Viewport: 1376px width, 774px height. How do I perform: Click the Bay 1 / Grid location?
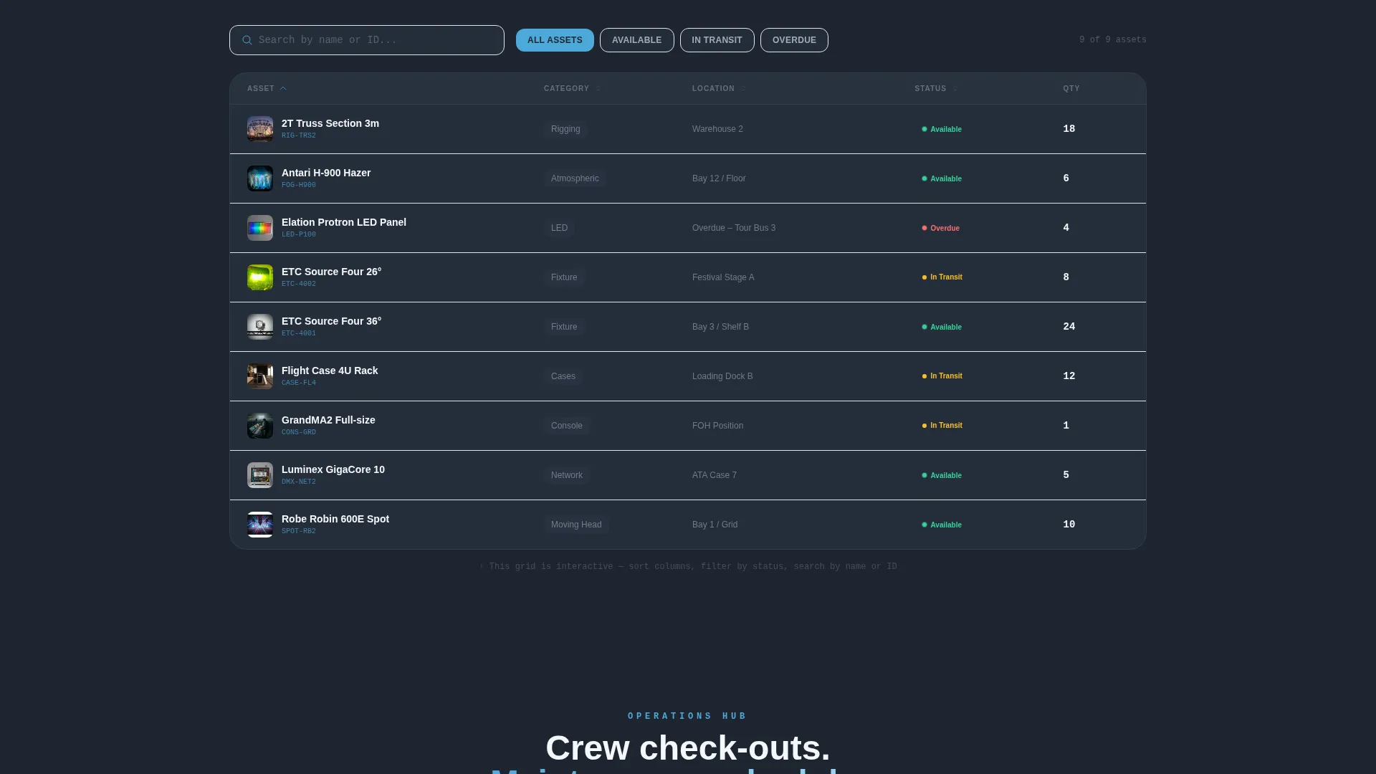(x=715, y=525)
